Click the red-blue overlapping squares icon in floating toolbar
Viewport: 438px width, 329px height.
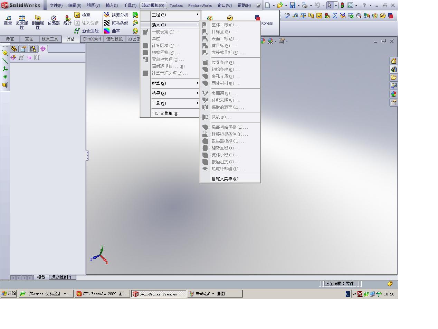391,16
